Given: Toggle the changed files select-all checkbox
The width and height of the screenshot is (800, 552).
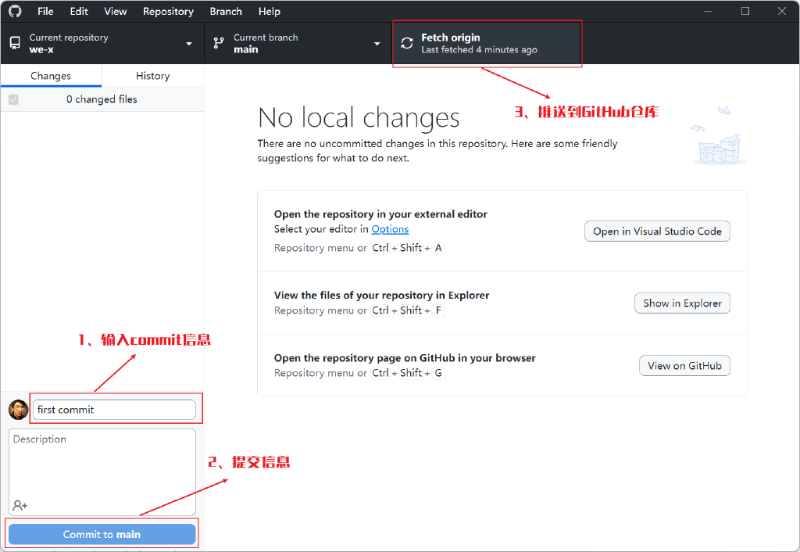Looking at the screenshot, I should [13, 99].
